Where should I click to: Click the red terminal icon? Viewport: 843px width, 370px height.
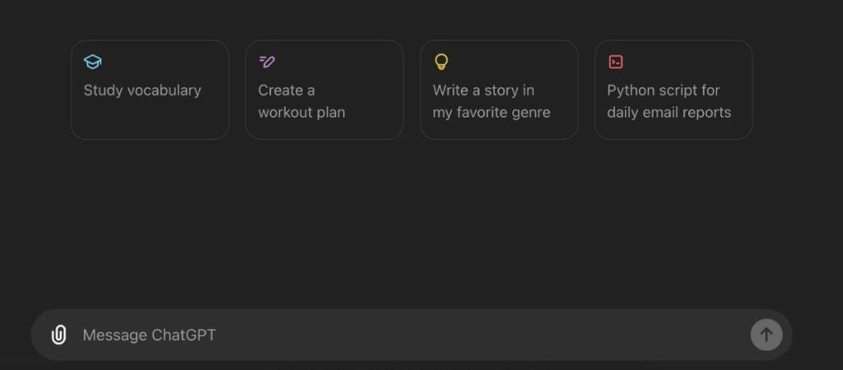coord(616,62)
